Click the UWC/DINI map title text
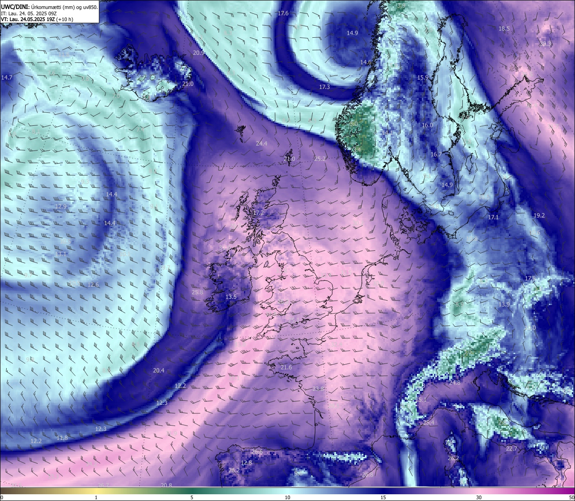Image resolution: width=575 pixels, height=501 pixels. tap(49, 7)
